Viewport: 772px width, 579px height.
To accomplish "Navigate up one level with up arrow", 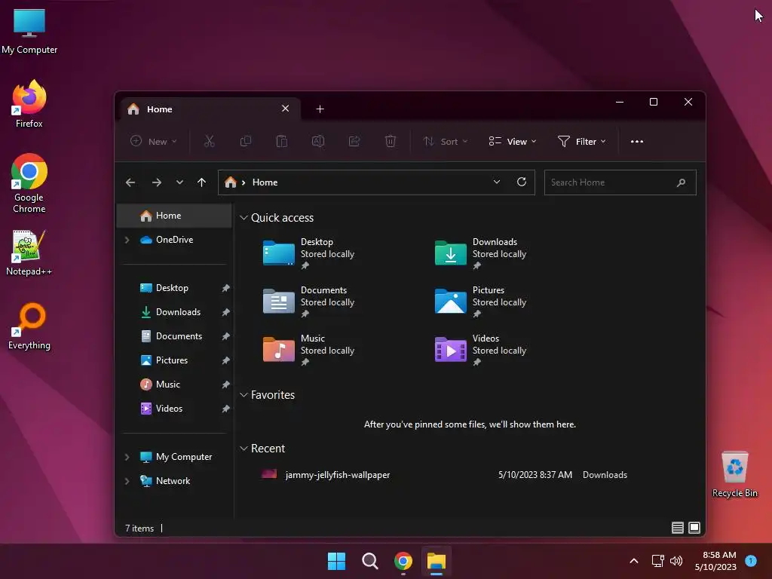I will click(201, 182).
